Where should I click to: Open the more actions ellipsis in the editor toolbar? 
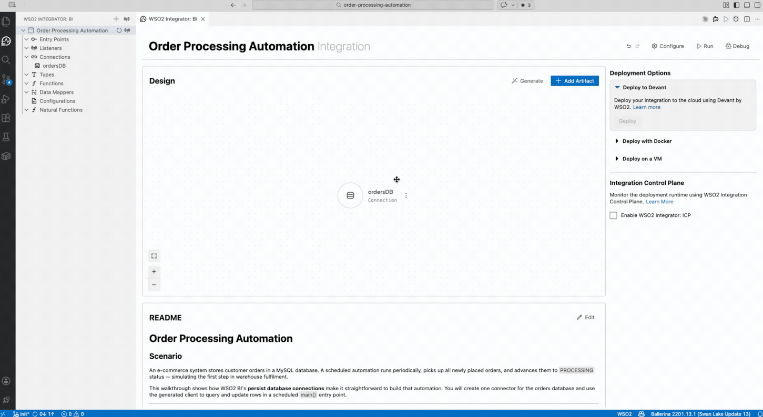click(756, 19)
